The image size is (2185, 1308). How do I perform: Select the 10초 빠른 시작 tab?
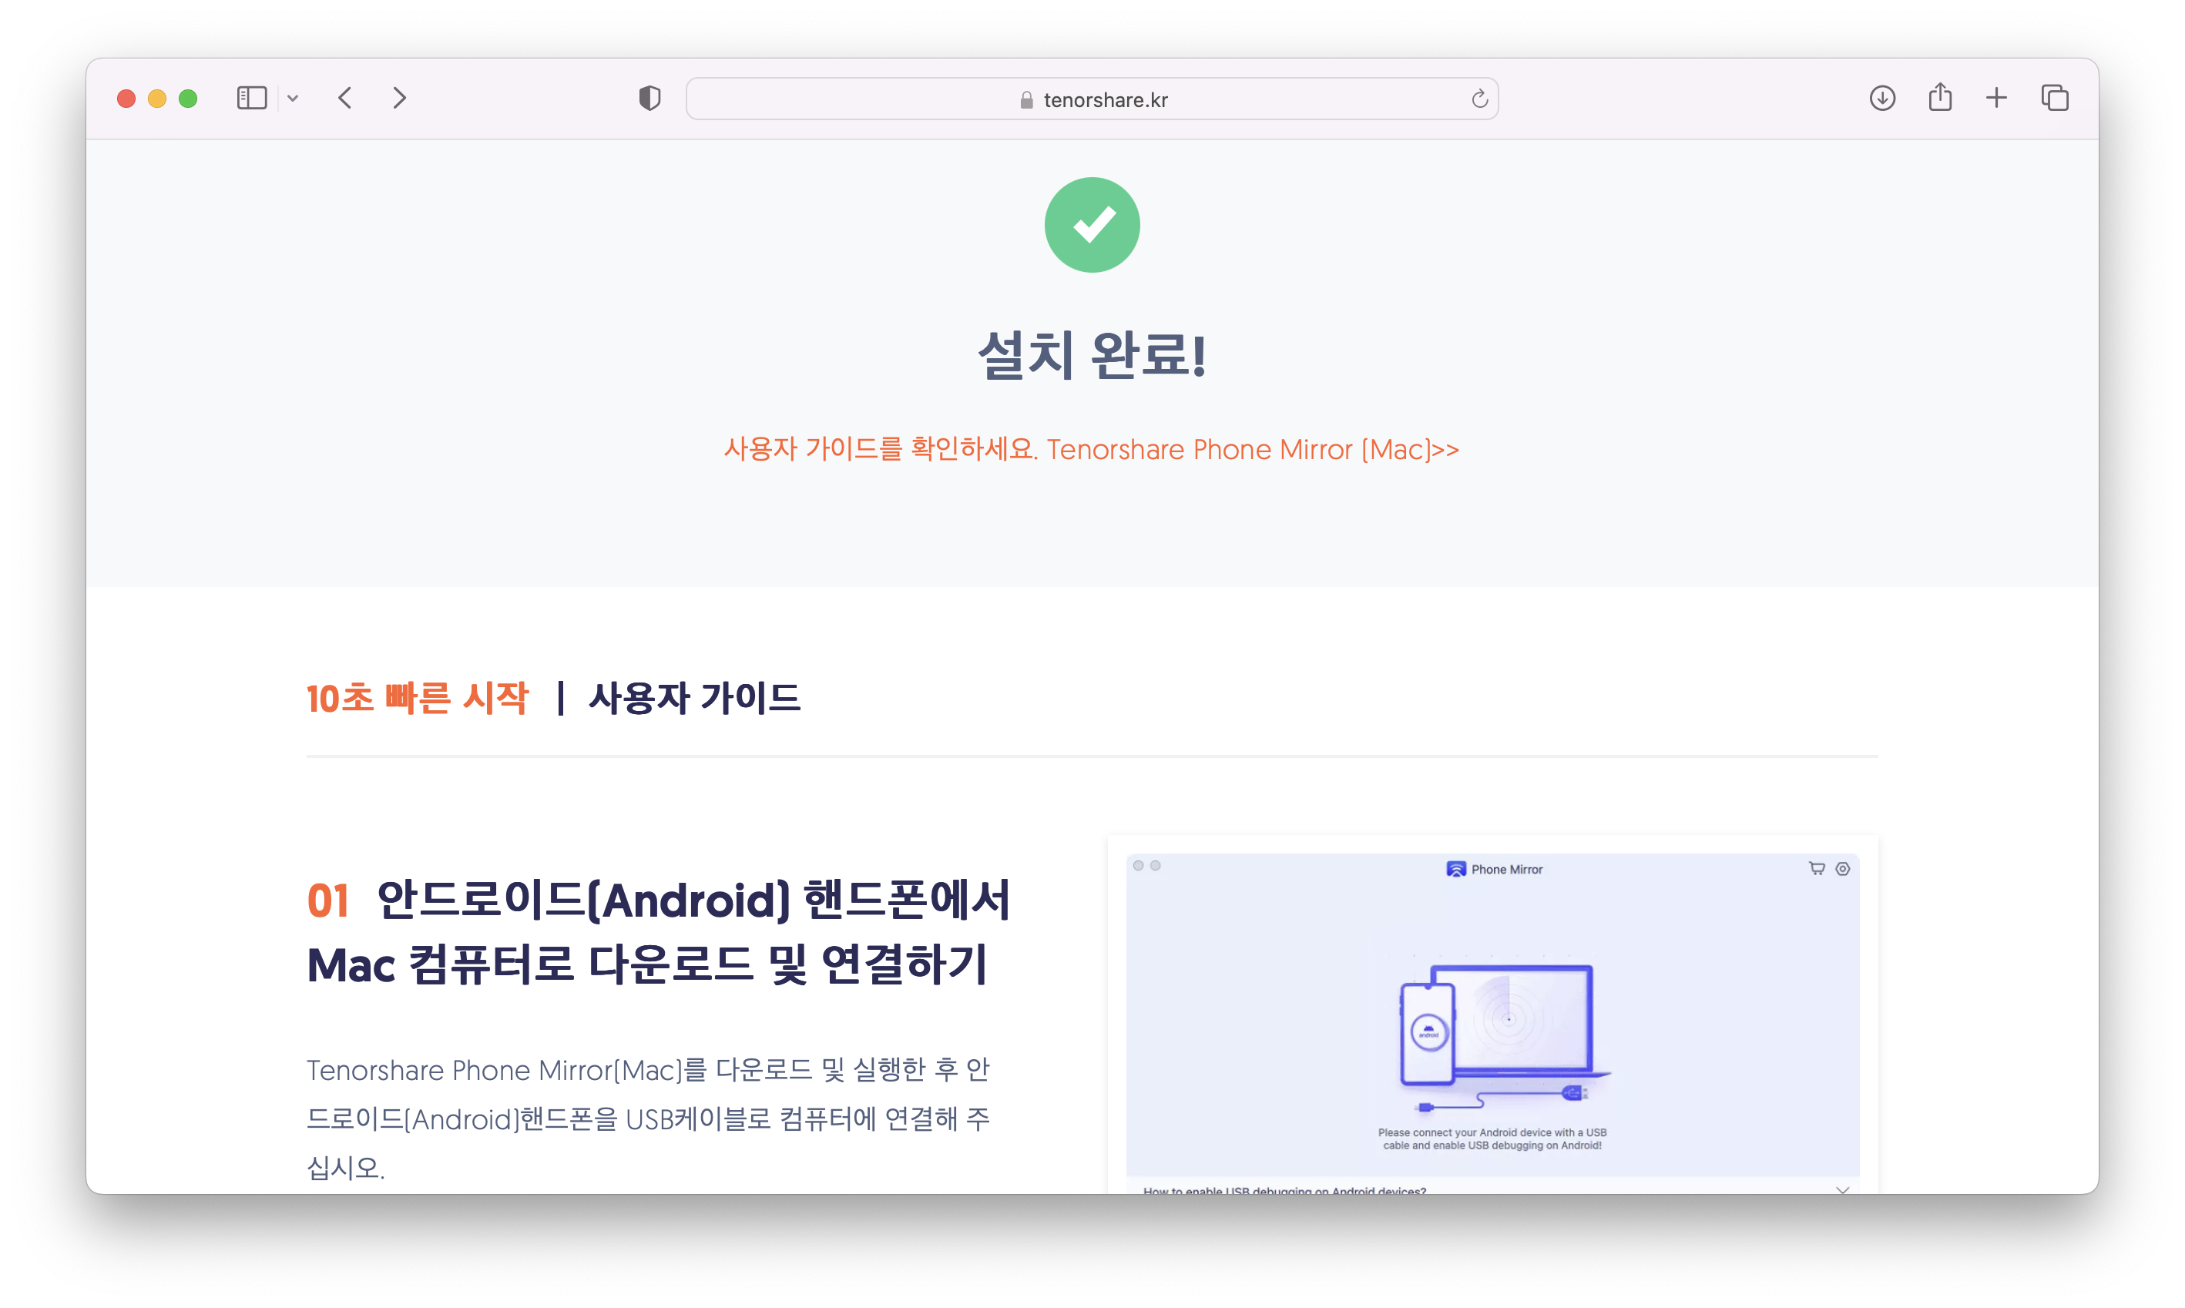(417, 698)
